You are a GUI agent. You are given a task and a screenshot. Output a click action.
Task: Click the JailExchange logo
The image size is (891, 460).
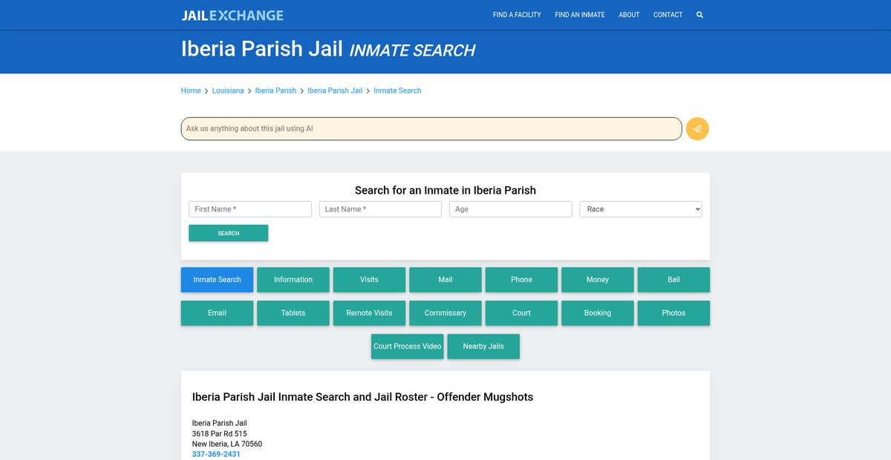pos(232,15)
